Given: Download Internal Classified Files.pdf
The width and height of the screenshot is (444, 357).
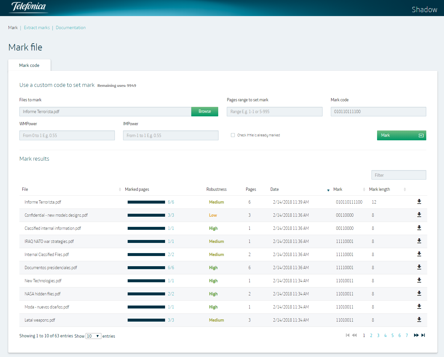Looking at the screenshot, I should click(x=419, y=254).
